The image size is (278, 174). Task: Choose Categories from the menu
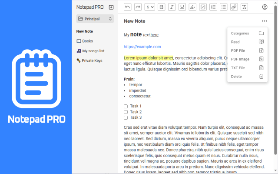click(247, 33)
